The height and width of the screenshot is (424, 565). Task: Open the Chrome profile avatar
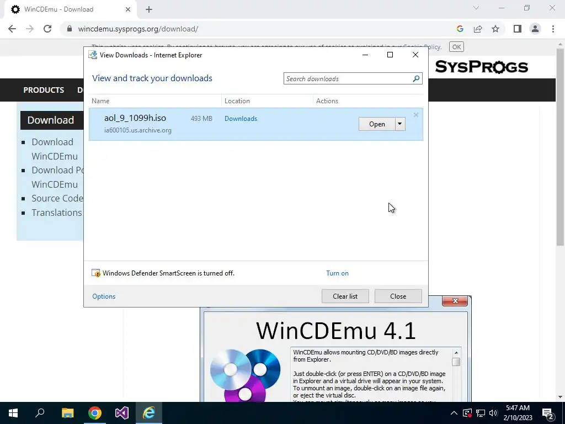click(x=535, y=29)
